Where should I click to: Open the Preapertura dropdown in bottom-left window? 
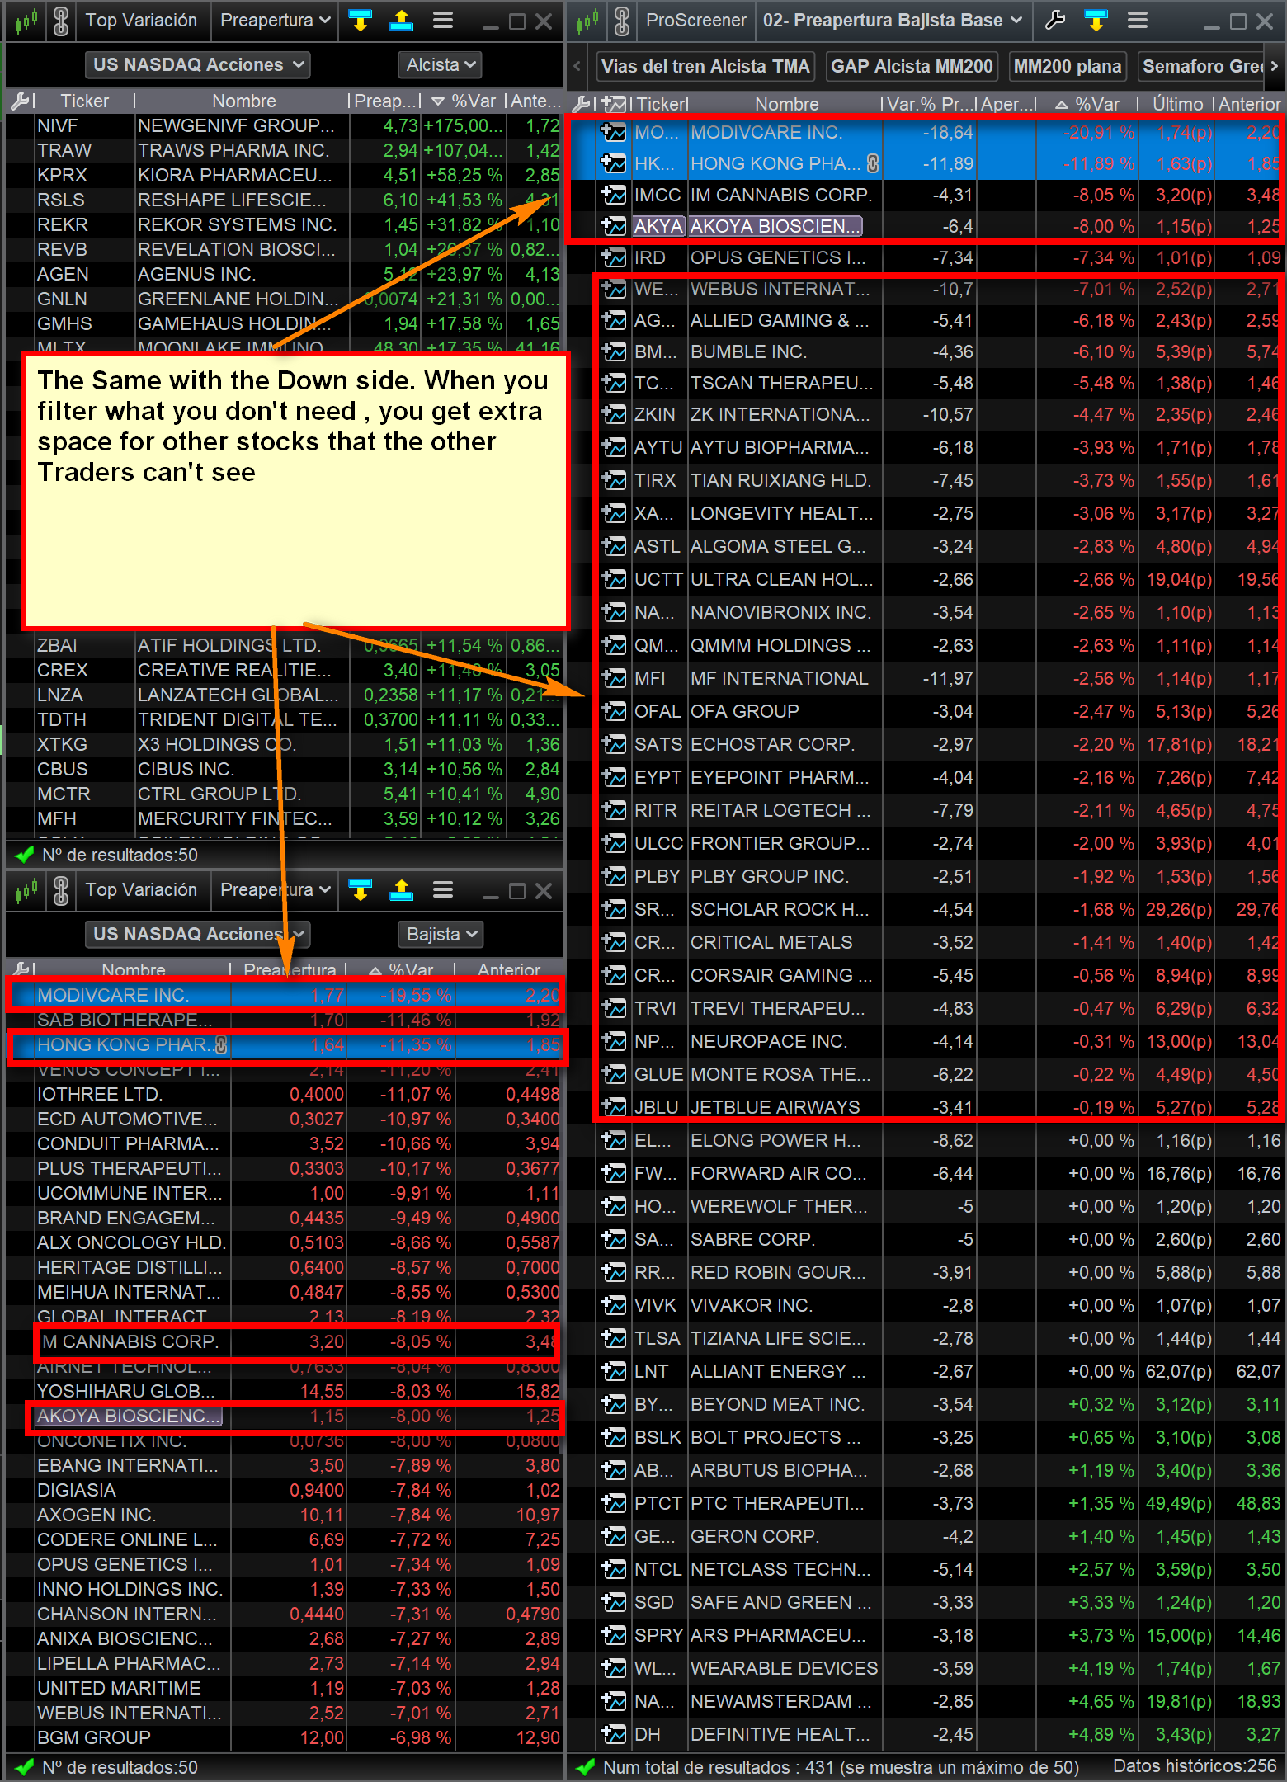coord(275,890)
